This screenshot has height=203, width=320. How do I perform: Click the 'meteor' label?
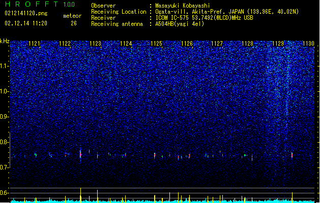coord(72,16)
